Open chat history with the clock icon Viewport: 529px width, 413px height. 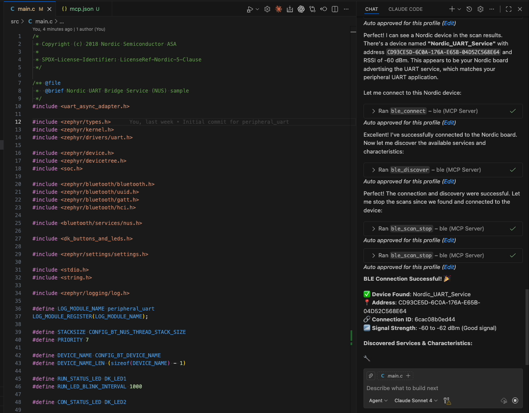coord(469,9)
